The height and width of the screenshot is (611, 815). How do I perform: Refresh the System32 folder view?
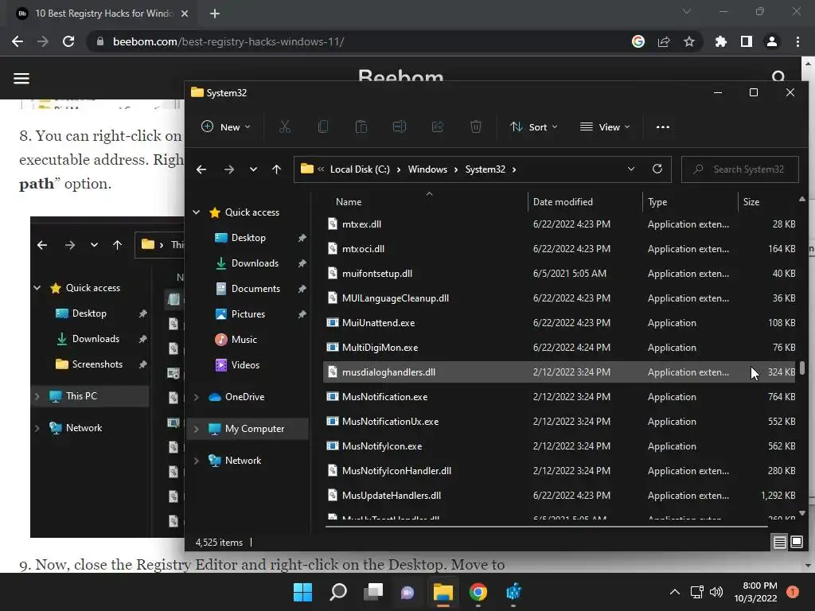coord(657,169)
